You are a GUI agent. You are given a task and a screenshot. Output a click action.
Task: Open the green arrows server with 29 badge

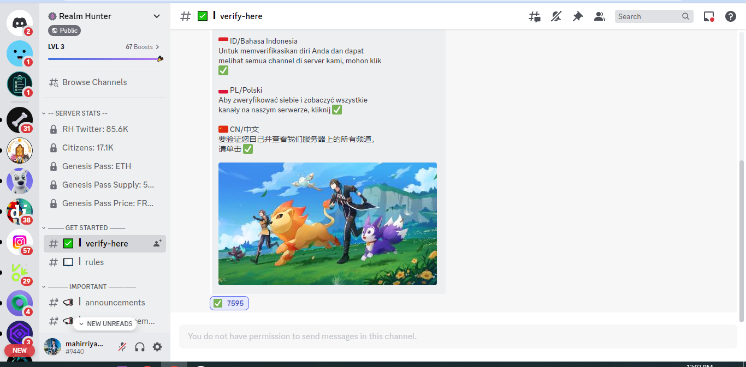pos(20,273)
